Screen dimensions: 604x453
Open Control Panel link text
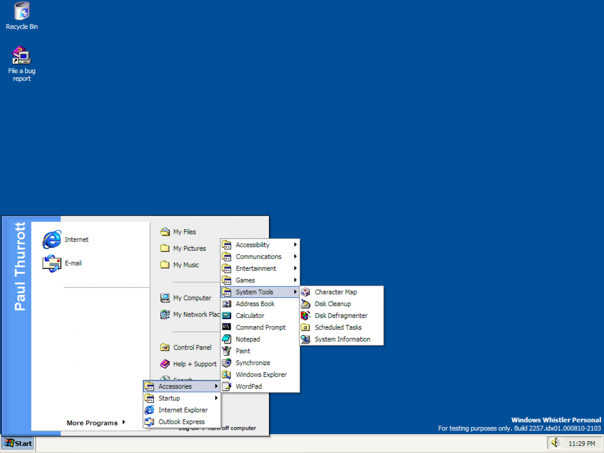coord(192,347)
